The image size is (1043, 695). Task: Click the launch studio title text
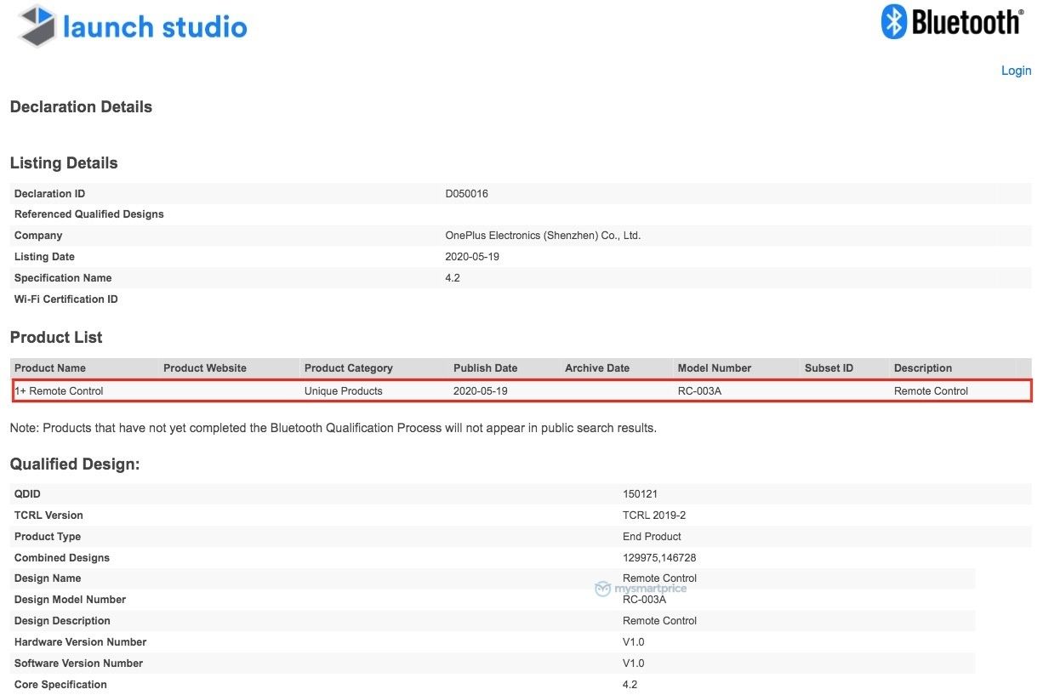[x=155, y=27]
